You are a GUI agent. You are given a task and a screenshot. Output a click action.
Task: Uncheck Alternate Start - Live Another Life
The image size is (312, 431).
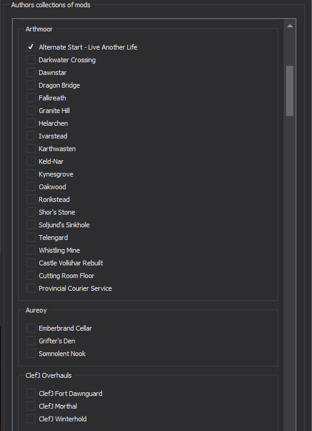(31, 47)
